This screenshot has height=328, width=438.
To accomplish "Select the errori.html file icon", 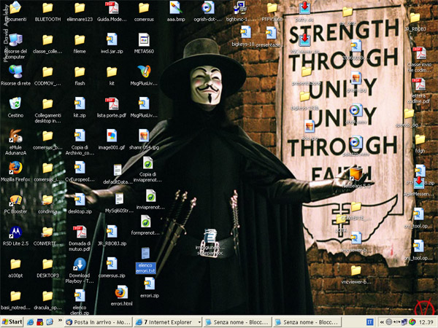I will (x=121, y=292).
